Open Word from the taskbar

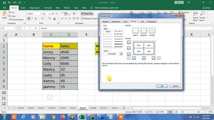[101, 117]
